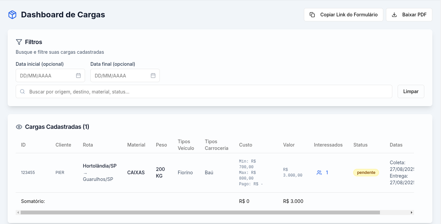Click the interessados count number 1
Viewport: 441px width, 224px height.
click(327, 173)
